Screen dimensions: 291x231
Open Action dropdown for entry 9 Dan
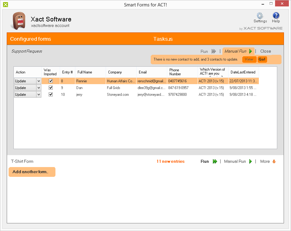[39, 88]
